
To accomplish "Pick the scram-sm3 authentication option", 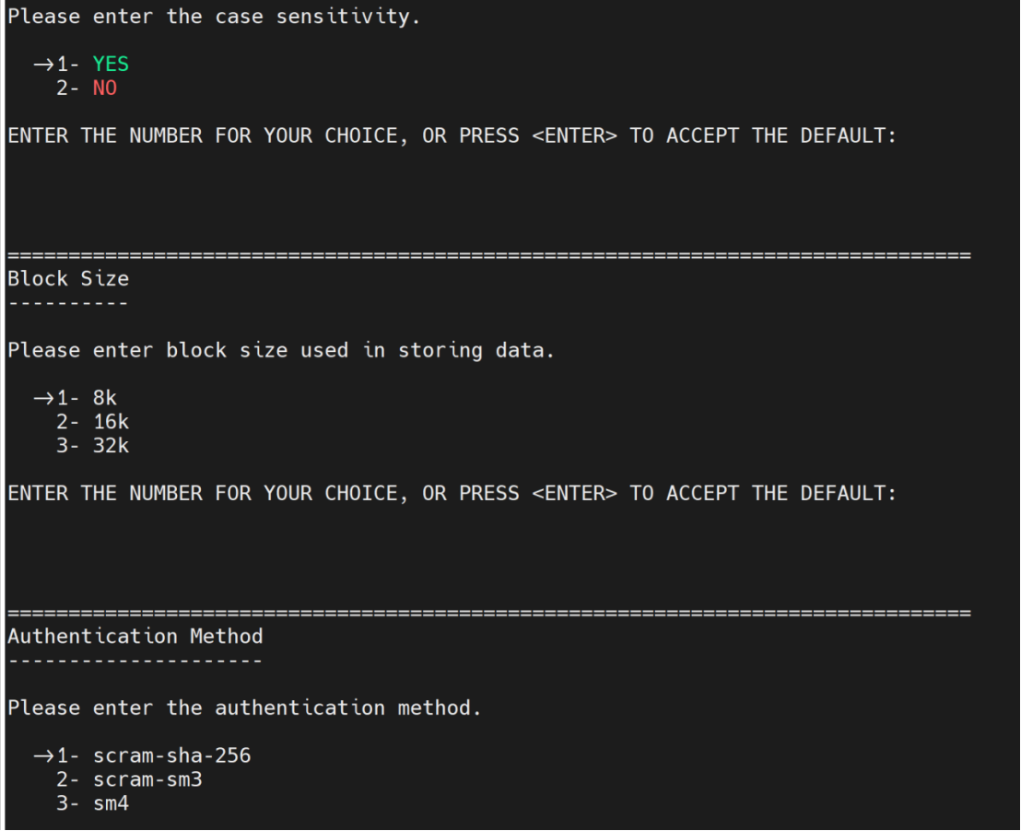I will [x=147, y=779].
